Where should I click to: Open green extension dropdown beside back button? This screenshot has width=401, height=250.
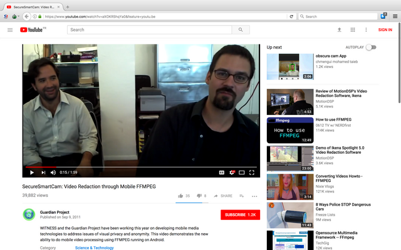click(x=15, y=17)
